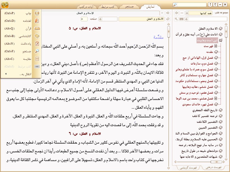Open the dropdown arrow next to صفحه
The image size is (230, 172).
click(x=100, y=19)
